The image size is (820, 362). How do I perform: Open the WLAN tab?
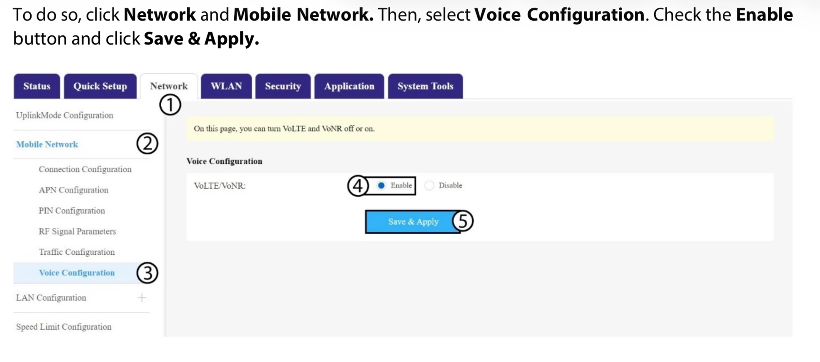pos(226,86)
